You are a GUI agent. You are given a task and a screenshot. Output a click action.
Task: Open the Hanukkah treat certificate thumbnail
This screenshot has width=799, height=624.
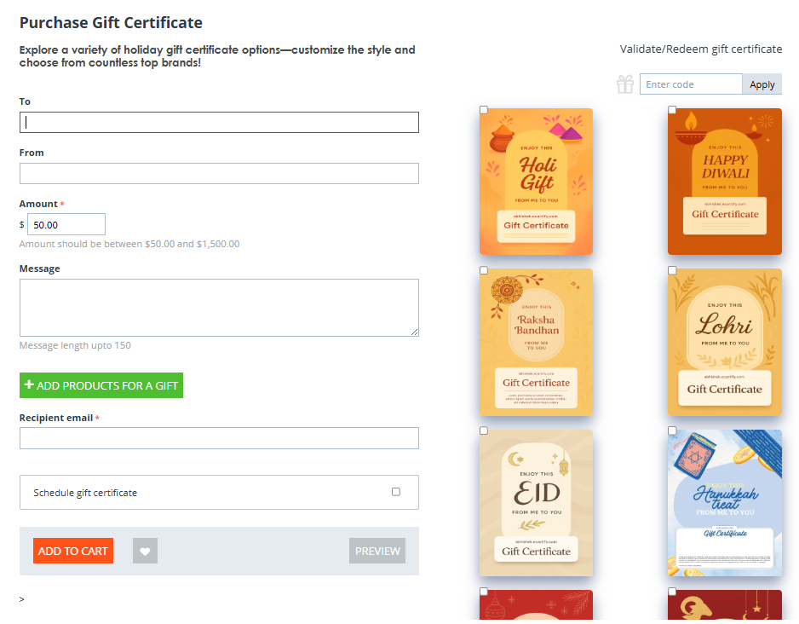coord(724,503)
